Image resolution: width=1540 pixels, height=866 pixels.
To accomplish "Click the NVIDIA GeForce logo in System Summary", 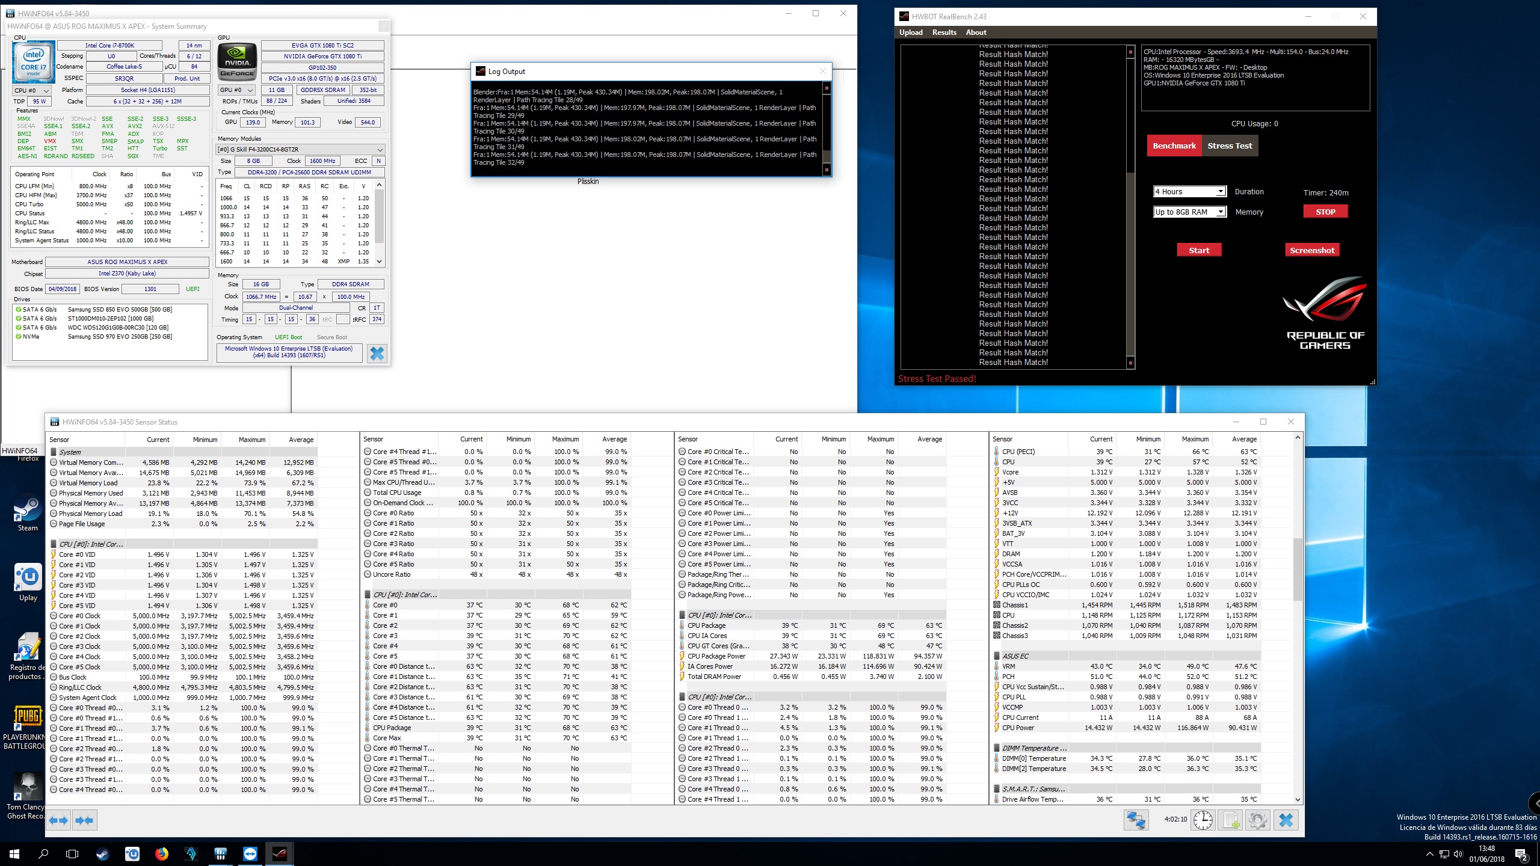I will coord(237,63).
